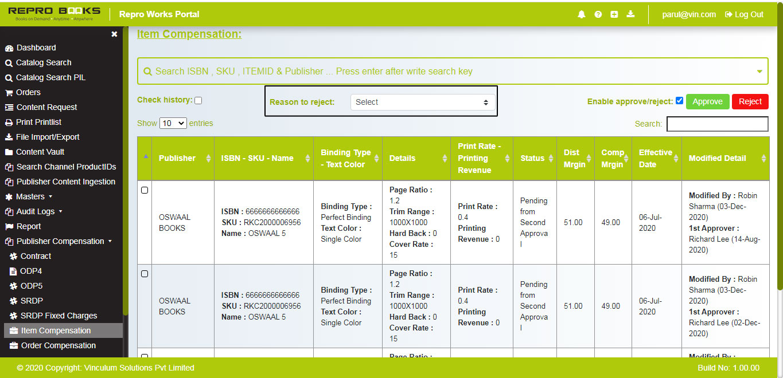Screen dimensions: 783x378
Task: Click the red Reject button
Action: pyautogui.click(x=750, y=101)
